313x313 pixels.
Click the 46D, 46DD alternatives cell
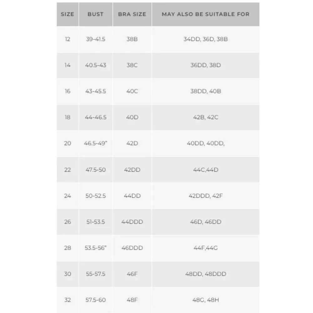pos(206,222)
